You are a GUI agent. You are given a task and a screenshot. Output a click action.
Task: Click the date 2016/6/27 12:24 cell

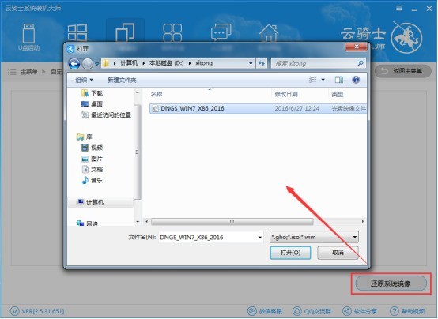[297, 108]
